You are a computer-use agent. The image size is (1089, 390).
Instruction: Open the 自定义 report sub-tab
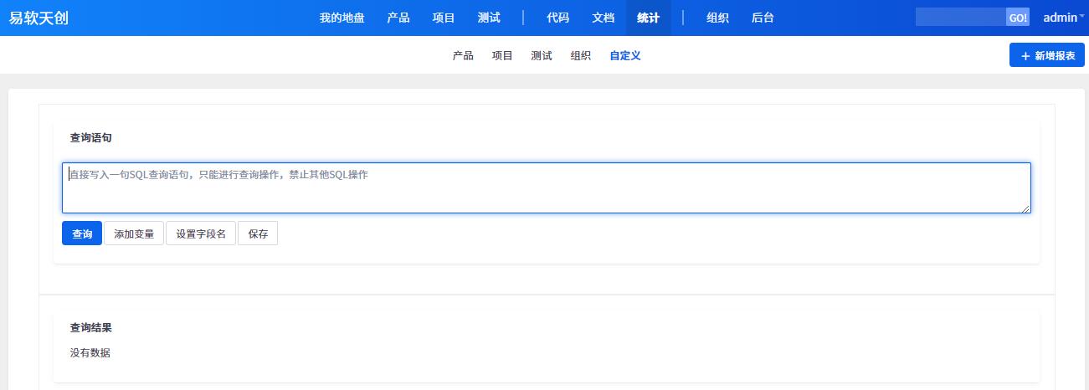[x=624, y=56]
